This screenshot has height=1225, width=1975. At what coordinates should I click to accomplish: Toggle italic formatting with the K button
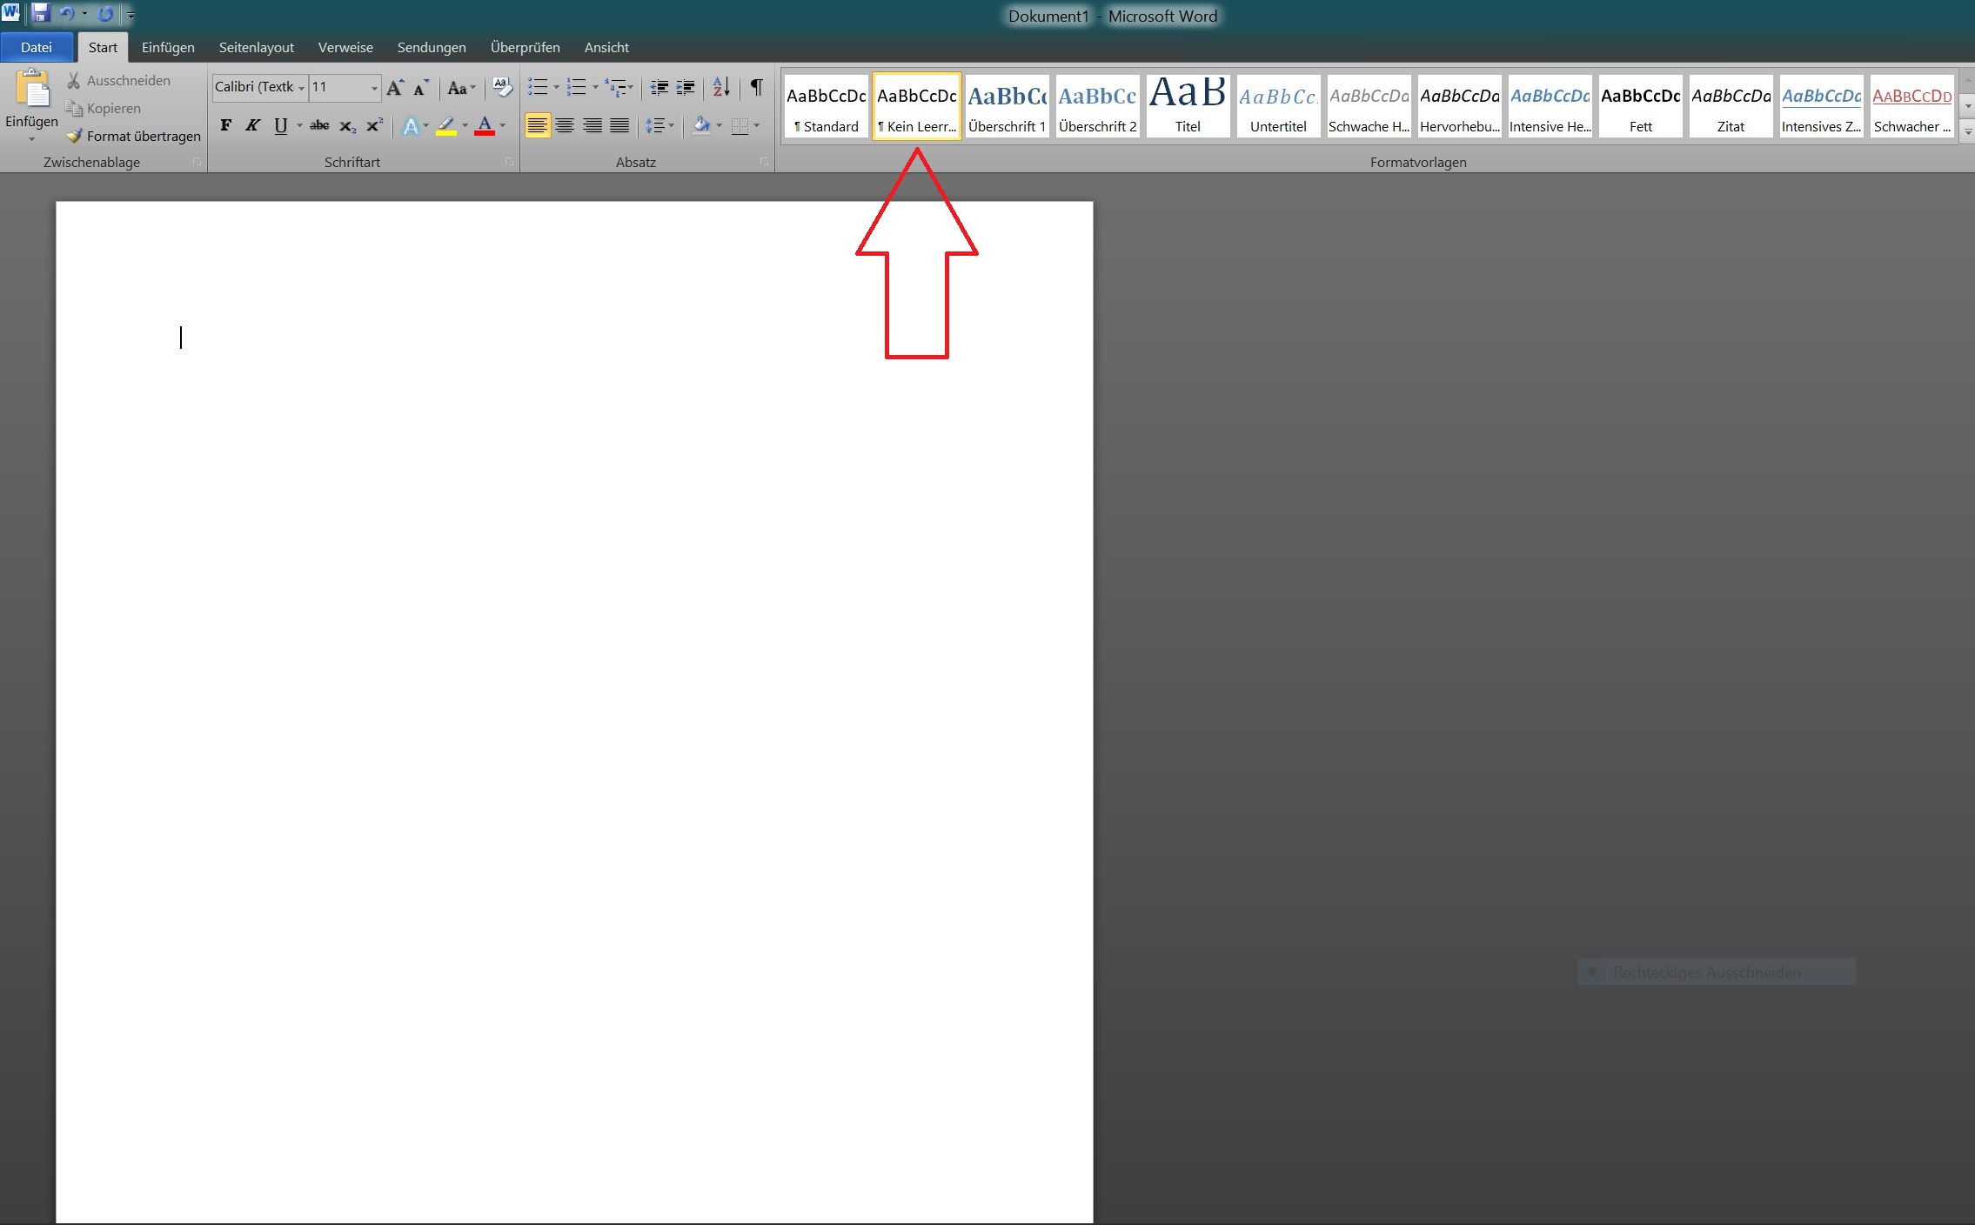(252, 126)
